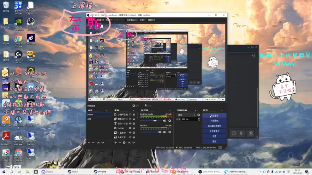Click the emoji icon in the chat window
The height and width of the screenshot is (175, 312).
[x=234, y=133]
